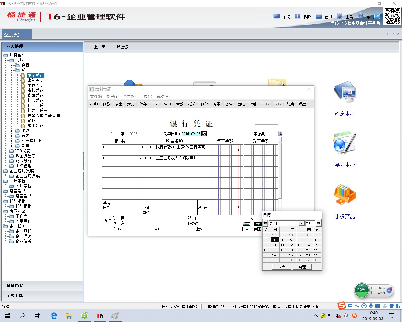Click the calendar icon beside 制单日期
Image resolution: width=402 pixels, height=322 pixels.
[x=204, y=134]
